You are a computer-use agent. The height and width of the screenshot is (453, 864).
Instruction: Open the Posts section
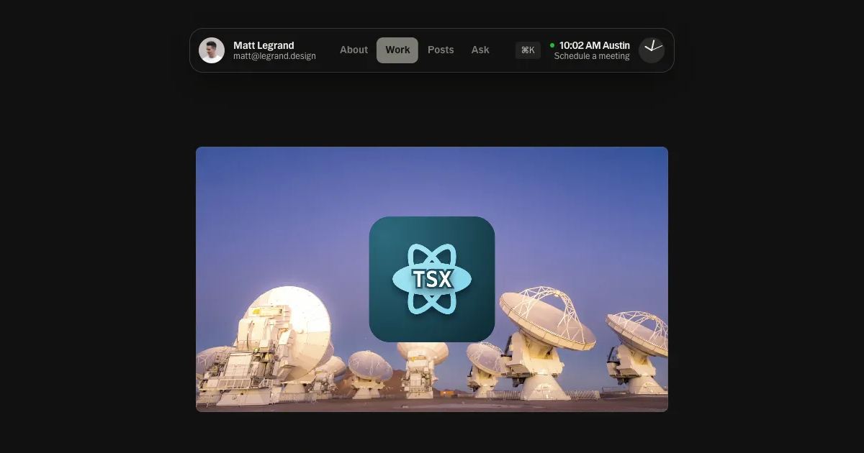click(441, 50)
